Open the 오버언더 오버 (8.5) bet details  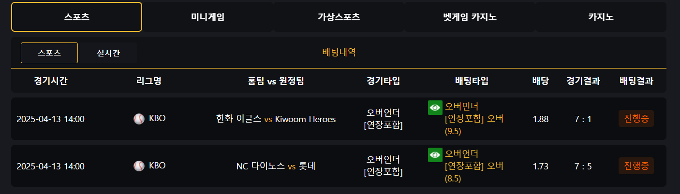pos(474,166)
